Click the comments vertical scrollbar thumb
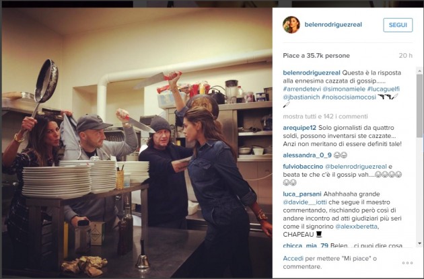 419,104
